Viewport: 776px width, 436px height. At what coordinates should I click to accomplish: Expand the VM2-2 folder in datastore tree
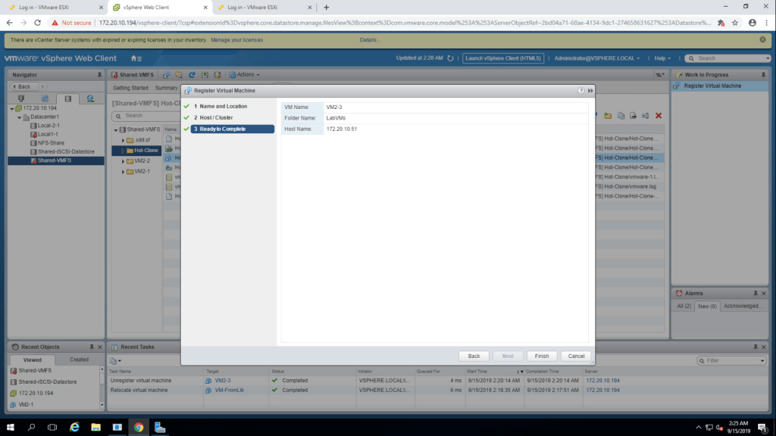124,161
